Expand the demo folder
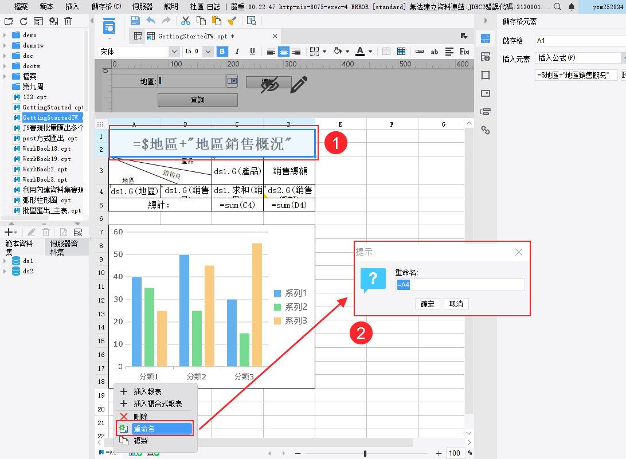The image size is (626, 459). point(5,35)
